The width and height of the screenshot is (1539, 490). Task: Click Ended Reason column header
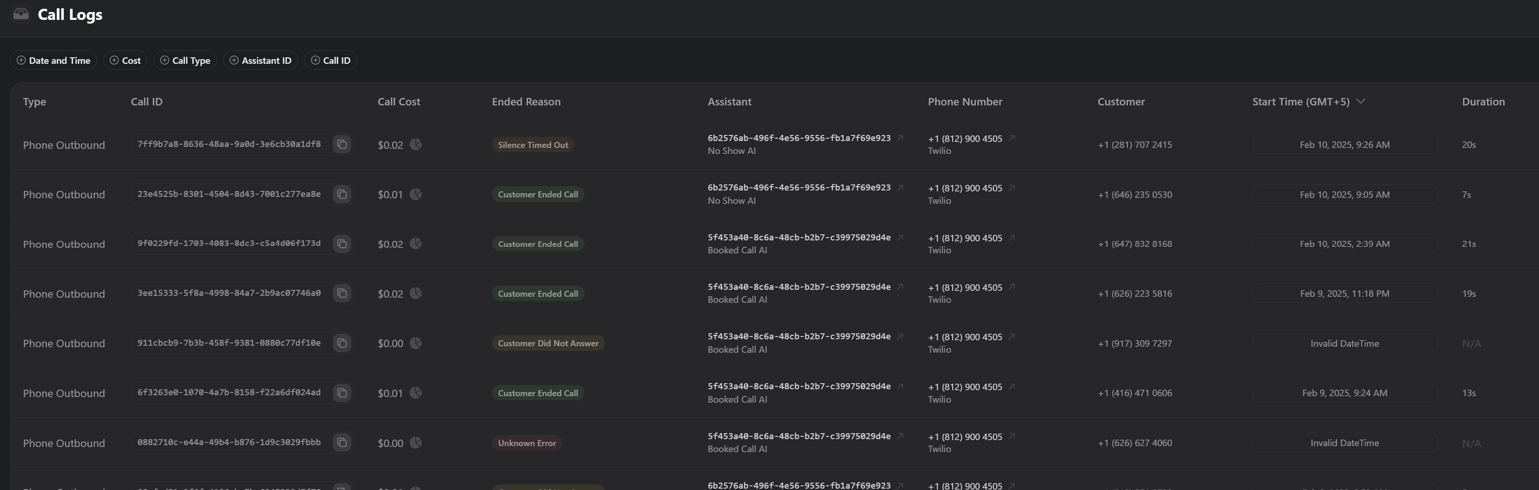click(x=526, y=101)
